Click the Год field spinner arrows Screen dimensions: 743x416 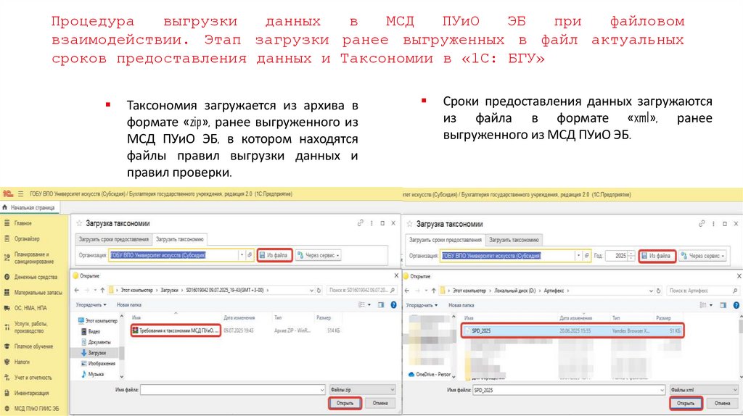[631, 256]
